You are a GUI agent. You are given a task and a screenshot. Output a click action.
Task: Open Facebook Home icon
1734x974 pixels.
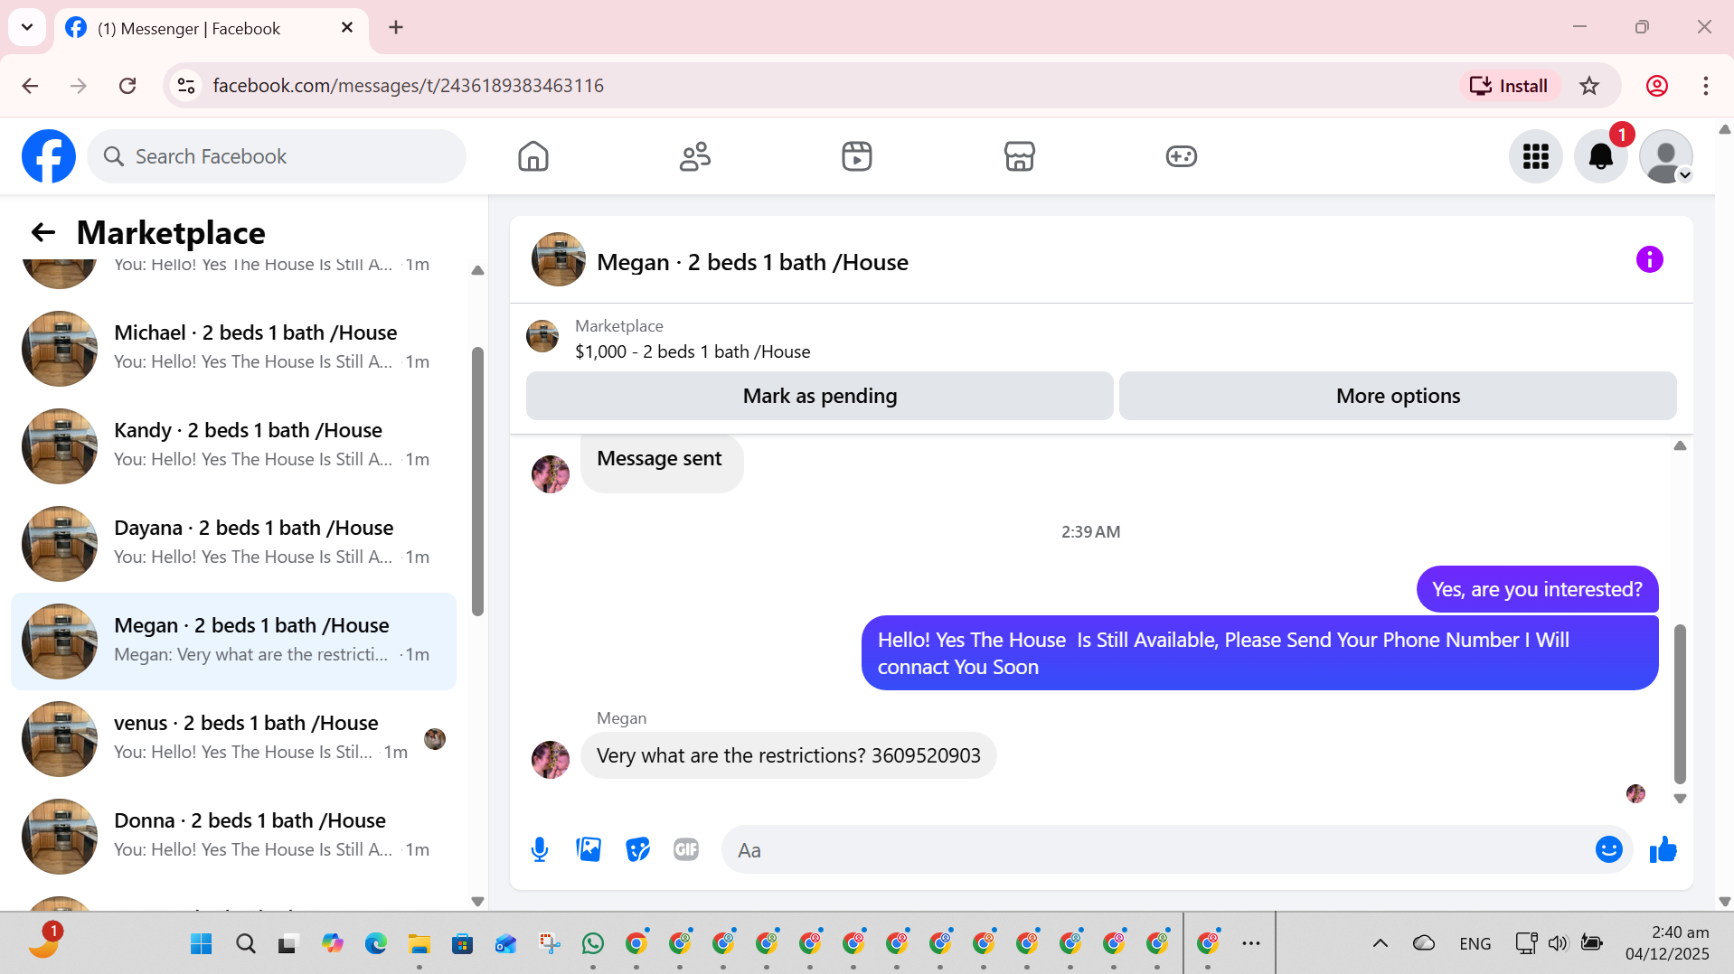point(533,156)
